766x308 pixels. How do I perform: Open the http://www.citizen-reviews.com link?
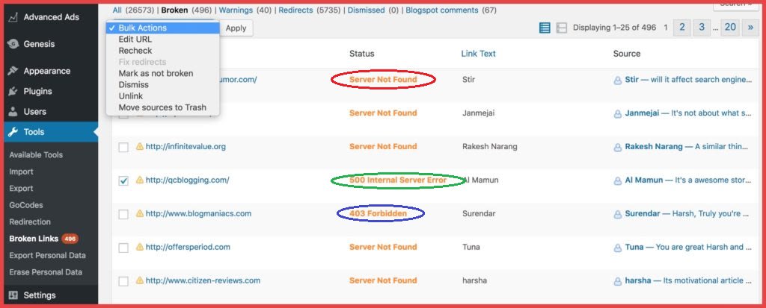pyautogui.click(x=203, y=280)
